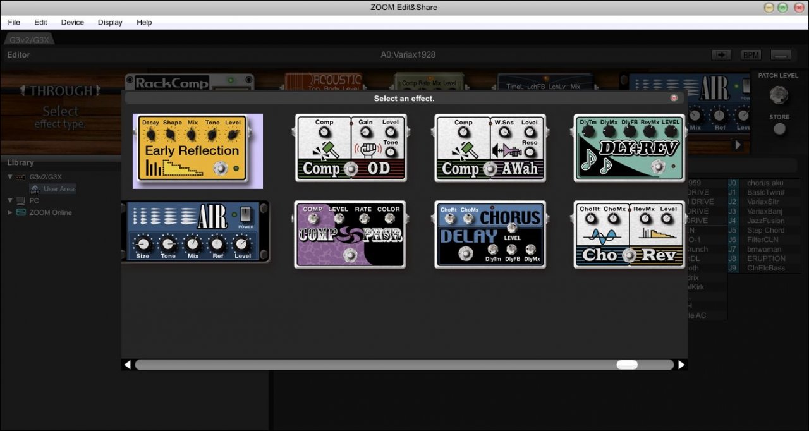Click the ZOOM Online icon in the Library

[21, 212]
